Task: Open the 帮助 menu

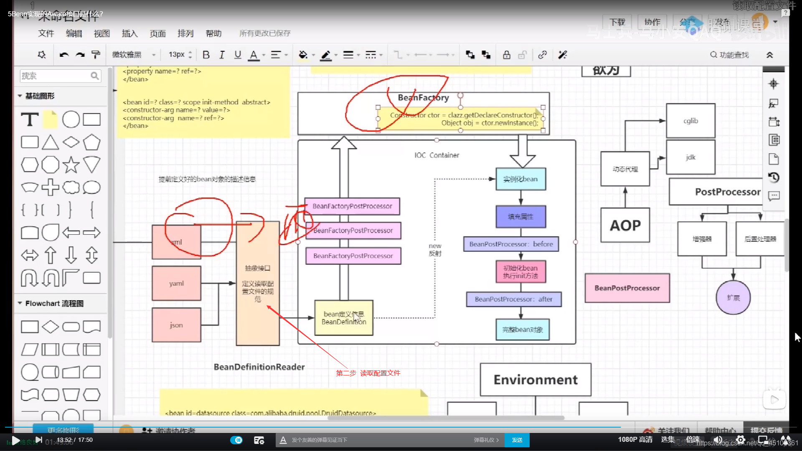Action: pyautogui.click(x=213, y=33)
